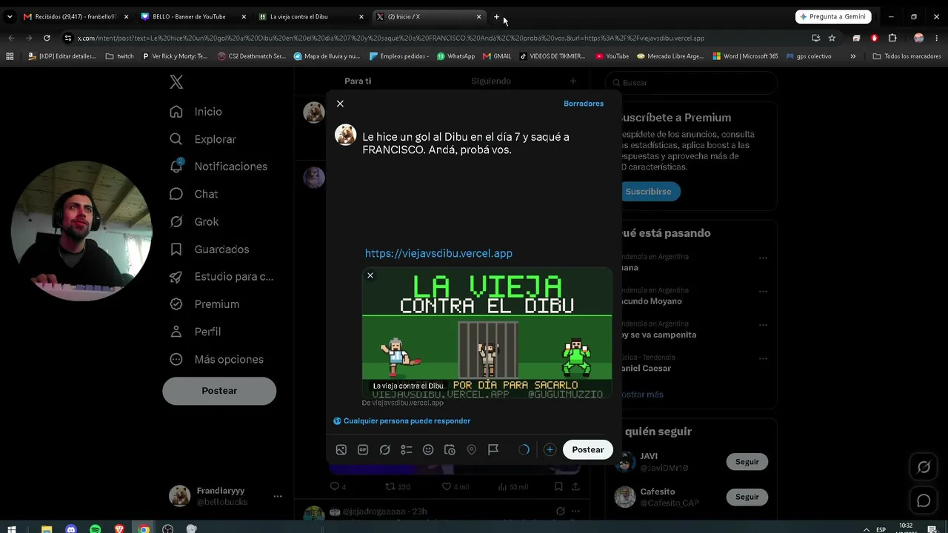The width and height of the screenshot is (948, 533).
Task: Click the X logo in sidebar
Action: [176, 82]
